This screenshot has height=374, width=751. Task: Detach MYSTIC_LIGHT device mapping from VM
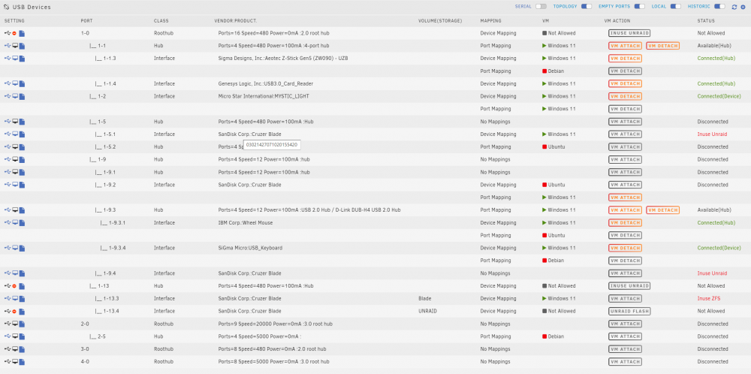pyautogui.click(x=625, y=96)
